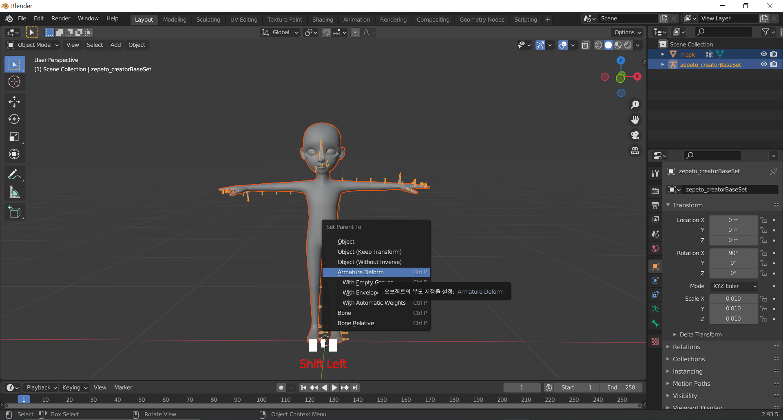Screen dimensions: 783x420
Task: Jump to the timeline start frame
Action: (x=304, y=387)
